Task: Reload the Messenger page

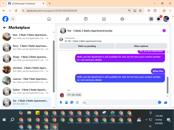Action: (16, 11)
